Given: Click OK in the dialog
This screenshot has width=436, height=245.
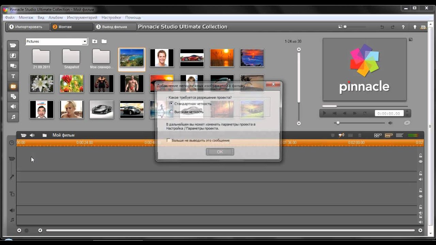Looking at the screenshot, I should point(220,152).
